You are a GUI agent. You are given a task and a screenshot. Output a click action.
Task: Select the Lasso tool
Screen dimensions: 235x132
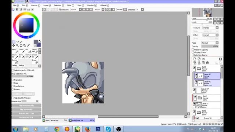pyautogui.click(x=17, y=42)
